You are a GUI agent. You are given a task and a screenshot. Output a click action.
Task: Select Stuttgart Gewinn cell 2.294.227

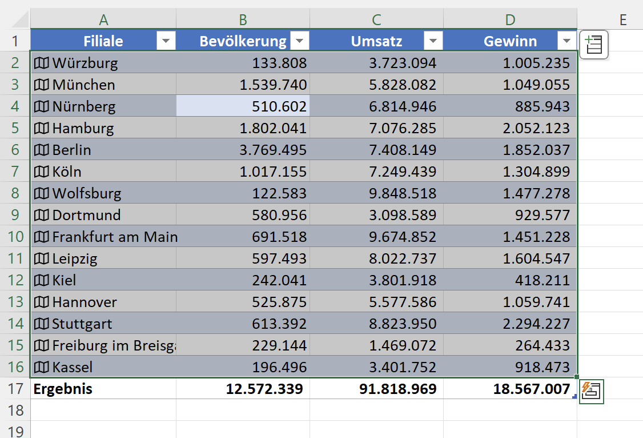(510, 324)
